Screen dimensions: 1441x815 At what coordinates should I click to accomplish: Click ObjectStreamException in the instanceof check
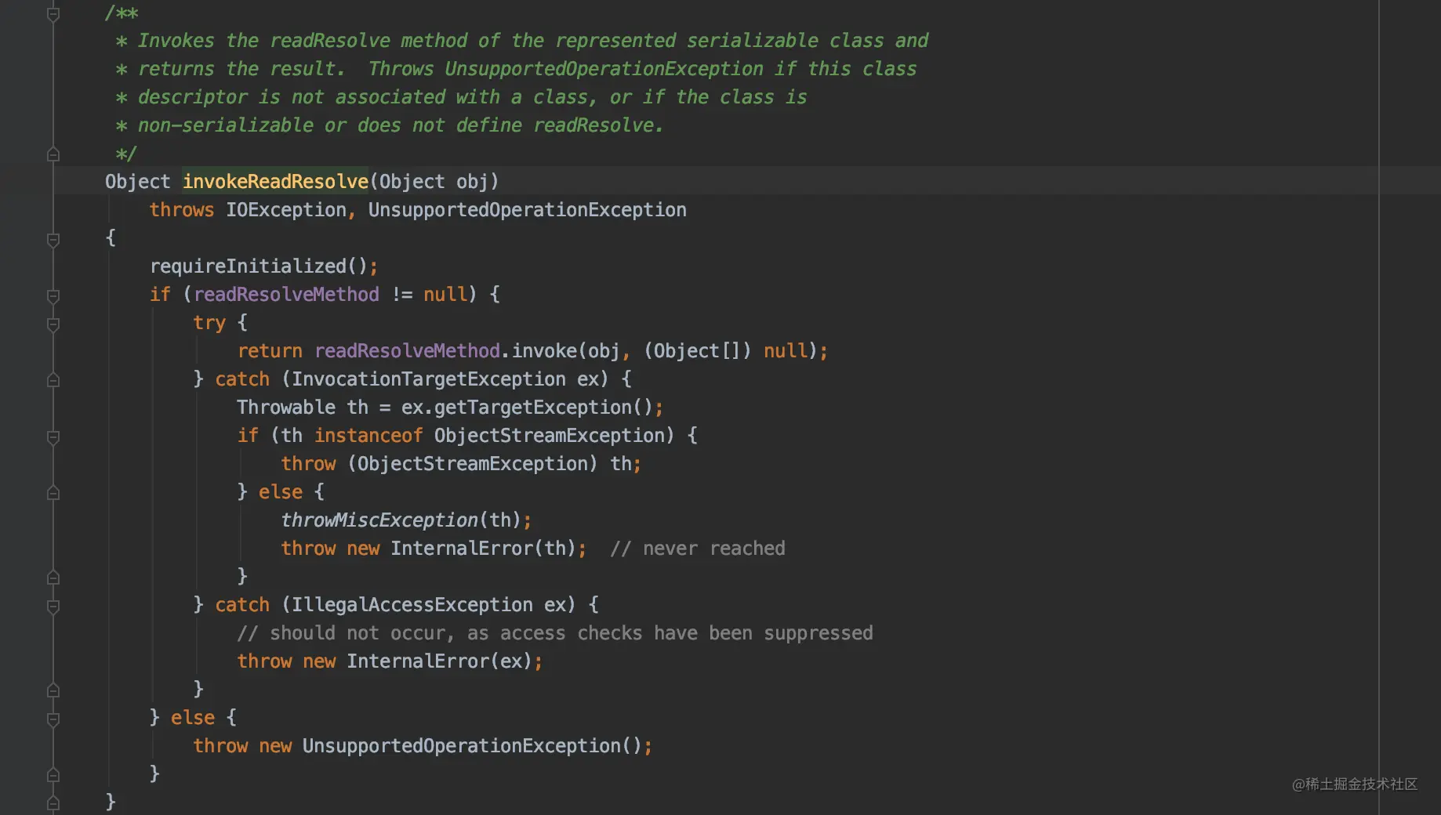coord(550,436)
